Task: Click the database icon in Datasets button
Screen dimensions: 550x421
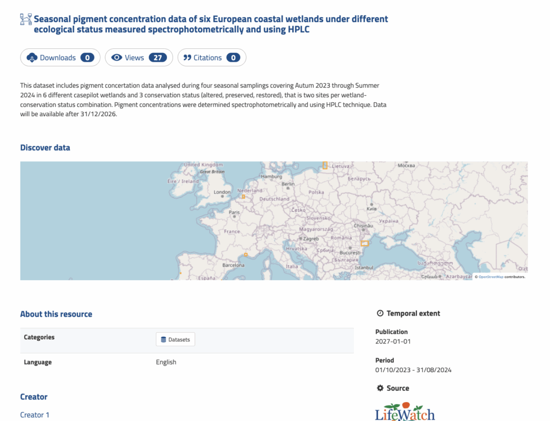Action: click(164, 339)
